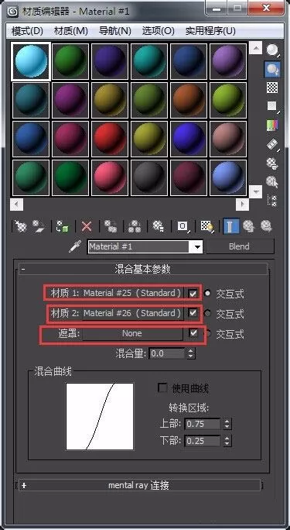Image resolution: width=290 pixels, height=530 pixels.
Task: Click the 下部 value field 0.25
Action: (203, 440)
